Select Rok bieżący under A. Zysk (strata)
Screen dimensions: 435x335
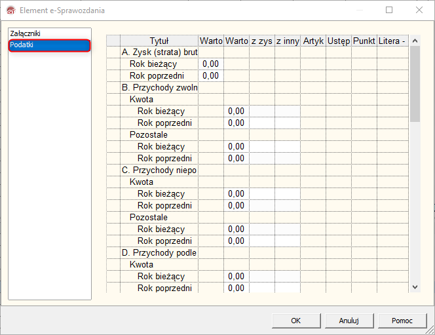[x=159, y=64]
